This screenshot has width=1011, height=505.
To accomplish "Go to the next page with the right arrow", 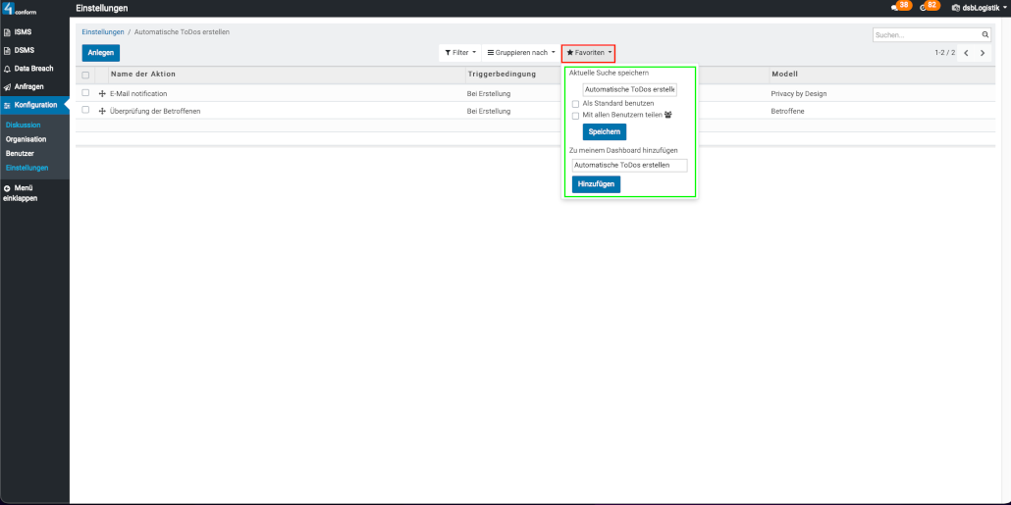I will pyautogui.click(x=983, y=53).
